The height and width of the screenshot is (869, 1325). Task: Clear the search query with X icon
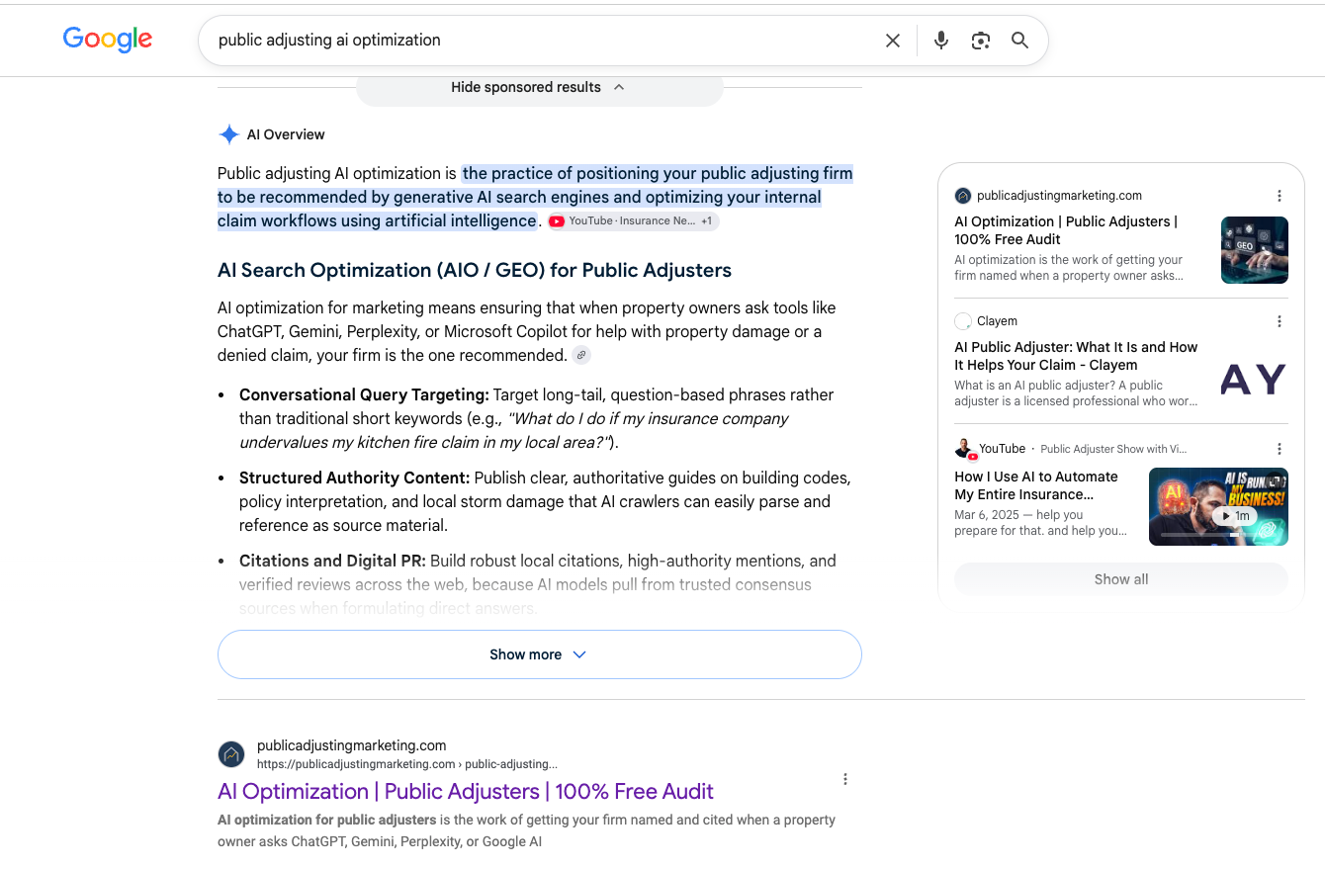[x=893, y=41]
